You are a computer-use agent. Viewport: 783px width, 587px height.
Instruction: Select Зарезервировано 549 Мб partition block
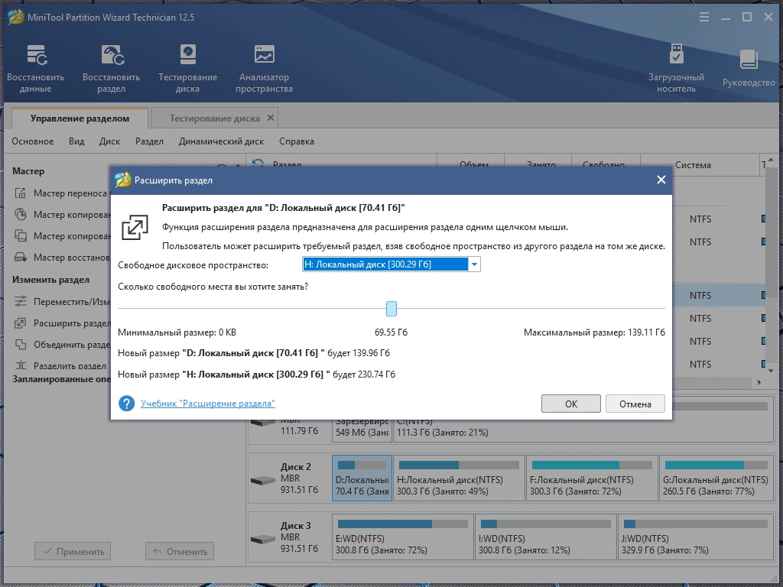362,430
